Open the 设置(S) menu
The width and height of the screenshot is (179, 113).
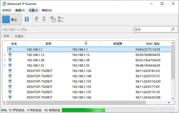(34, 10)
